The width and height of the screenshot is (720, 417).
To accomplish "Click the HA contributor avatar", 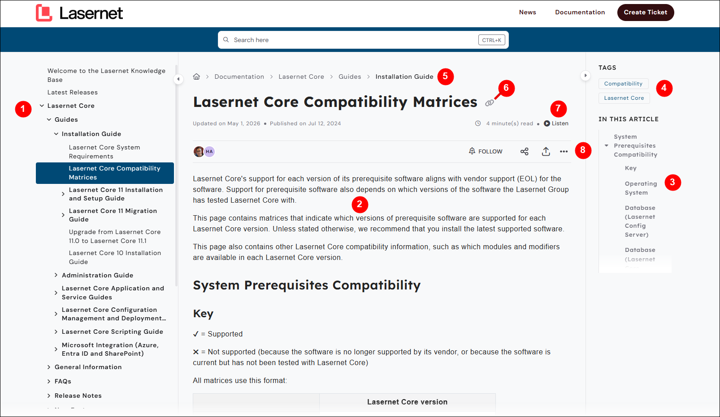I will click(209, 152).
